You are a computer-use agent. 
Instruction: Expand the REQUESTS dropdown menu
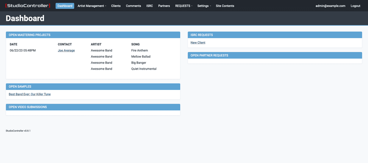184,6
